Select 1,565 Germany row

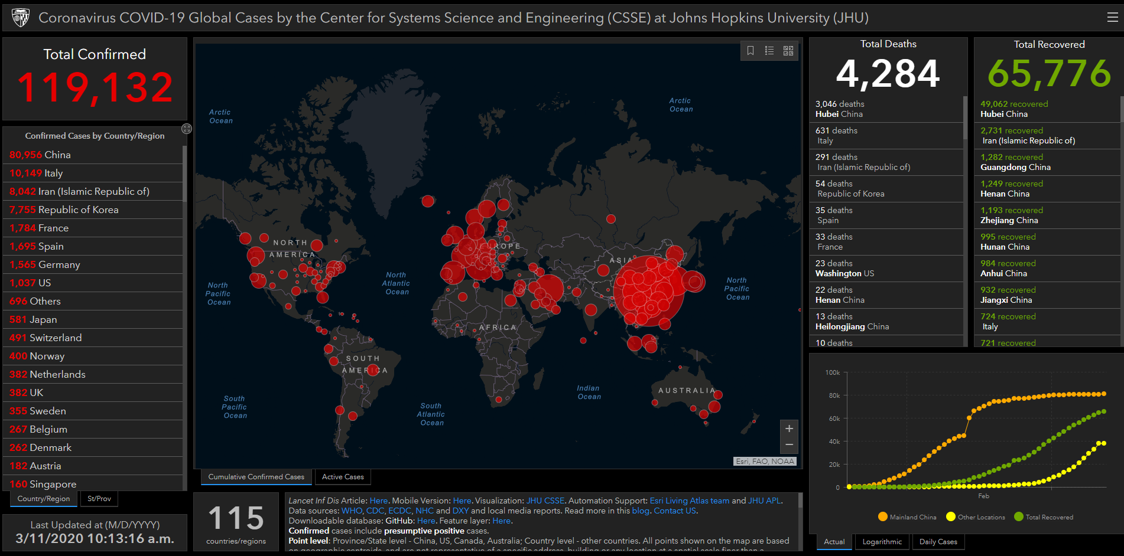[x=93, y=264]
